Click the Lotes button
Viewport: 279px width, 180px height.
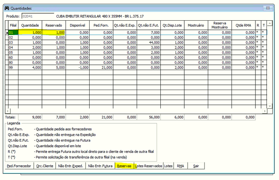coord(168,166)
